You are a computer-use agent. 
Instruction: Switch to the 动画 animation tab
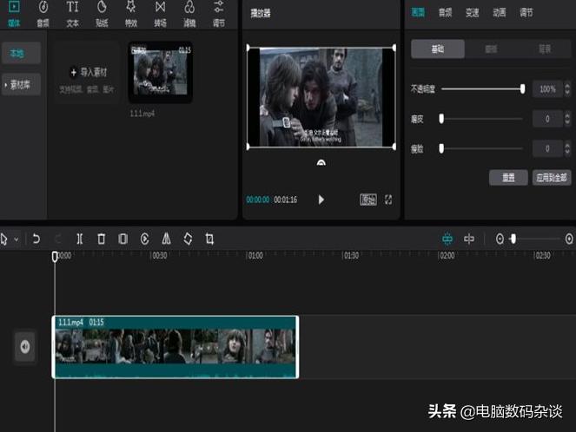[500, 13]
